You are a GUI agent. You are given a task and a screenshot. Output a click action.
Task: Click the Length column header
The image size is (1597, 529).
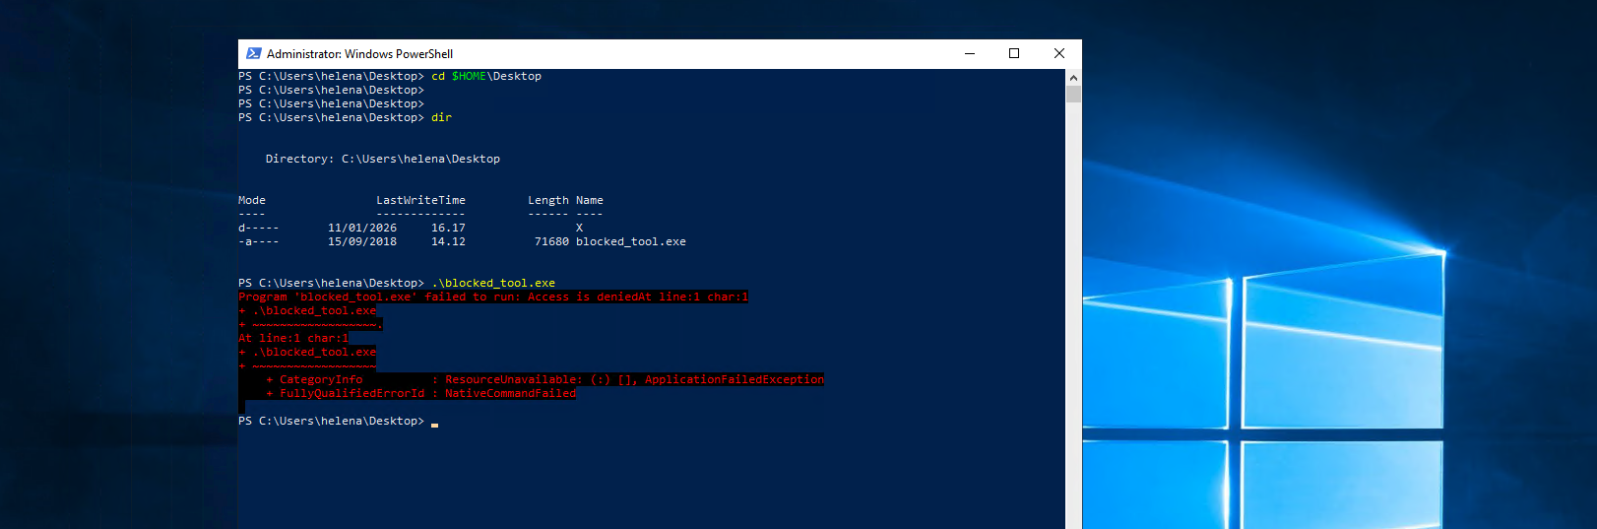click(x=548, y=200)
